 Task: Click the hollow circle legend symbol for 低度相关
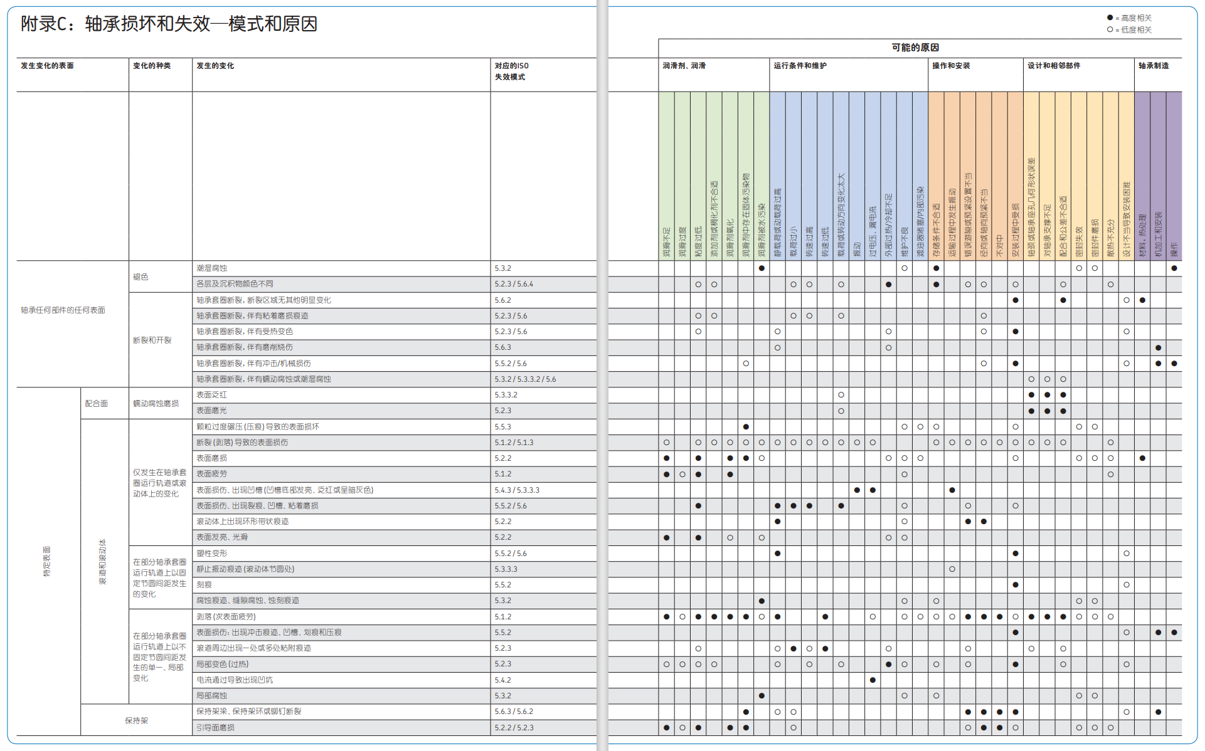coord(1110,29)
